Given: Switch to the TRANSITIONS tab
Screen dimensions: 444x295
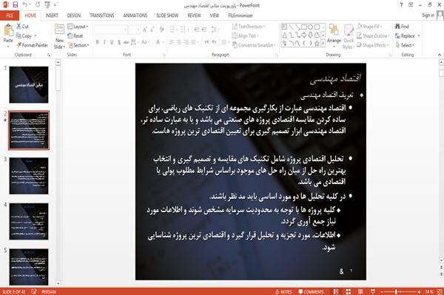Looking at the screenshot, I should [102, 16].
